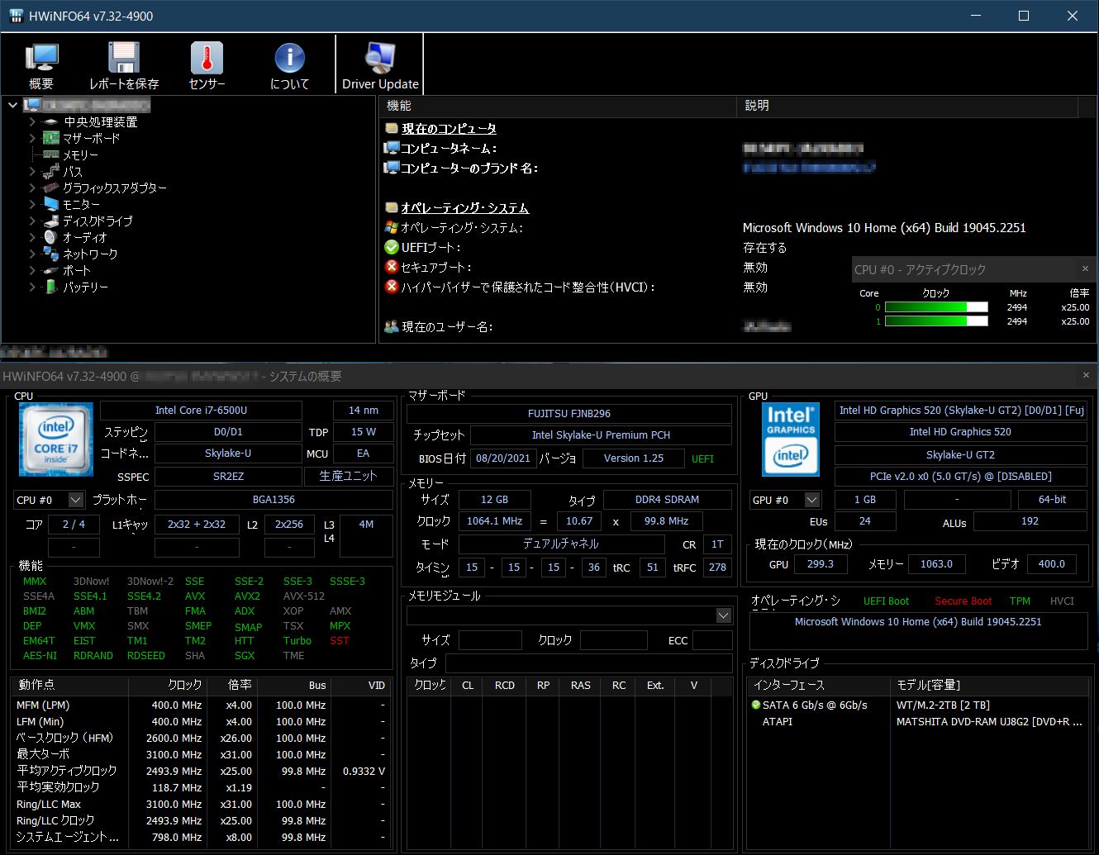Expand the グラフィックスアダプター tree node
The height and width of the screenshot is (855, 1099).
[x=32, y=188]
